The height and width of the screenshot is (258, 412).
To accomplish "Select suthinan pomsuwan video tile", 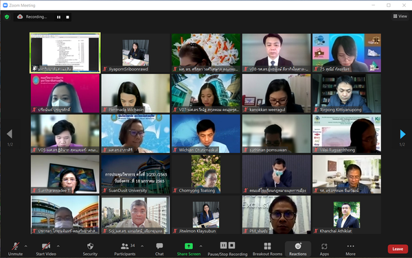I will (277, 134).
